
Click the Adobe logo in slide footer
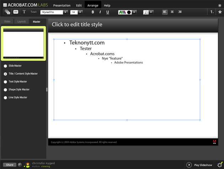(214, 142)
